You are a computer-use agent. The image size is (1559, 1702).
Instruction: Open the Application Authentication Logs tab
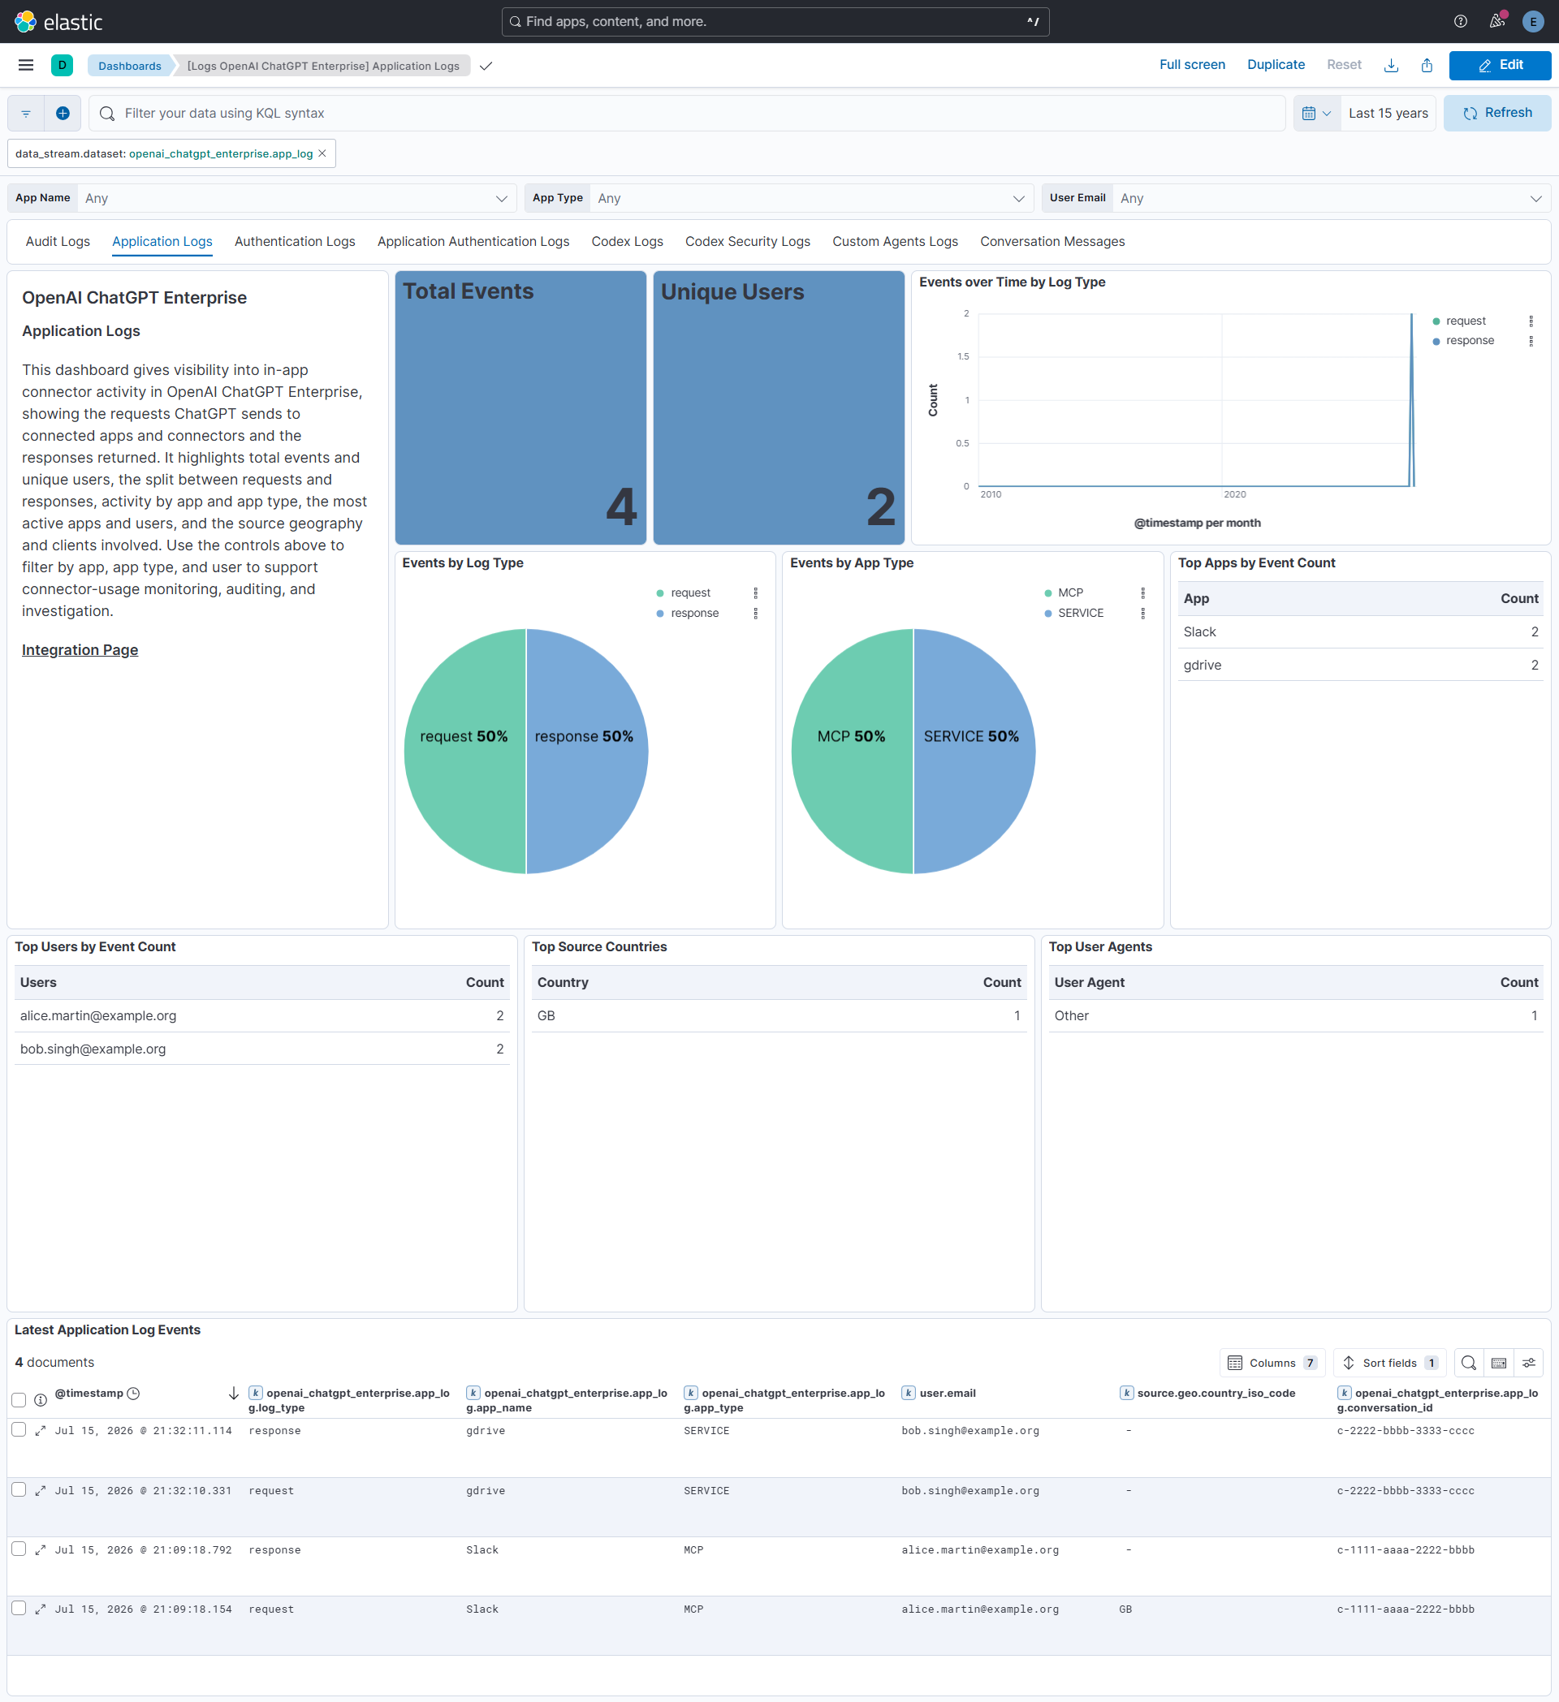[x=473, y=241]
